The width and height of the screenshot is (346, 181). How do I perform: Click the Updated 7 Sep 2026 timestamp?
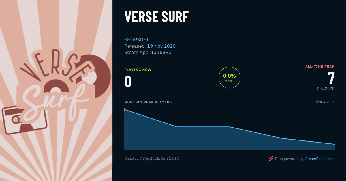(x=152, y=159)
